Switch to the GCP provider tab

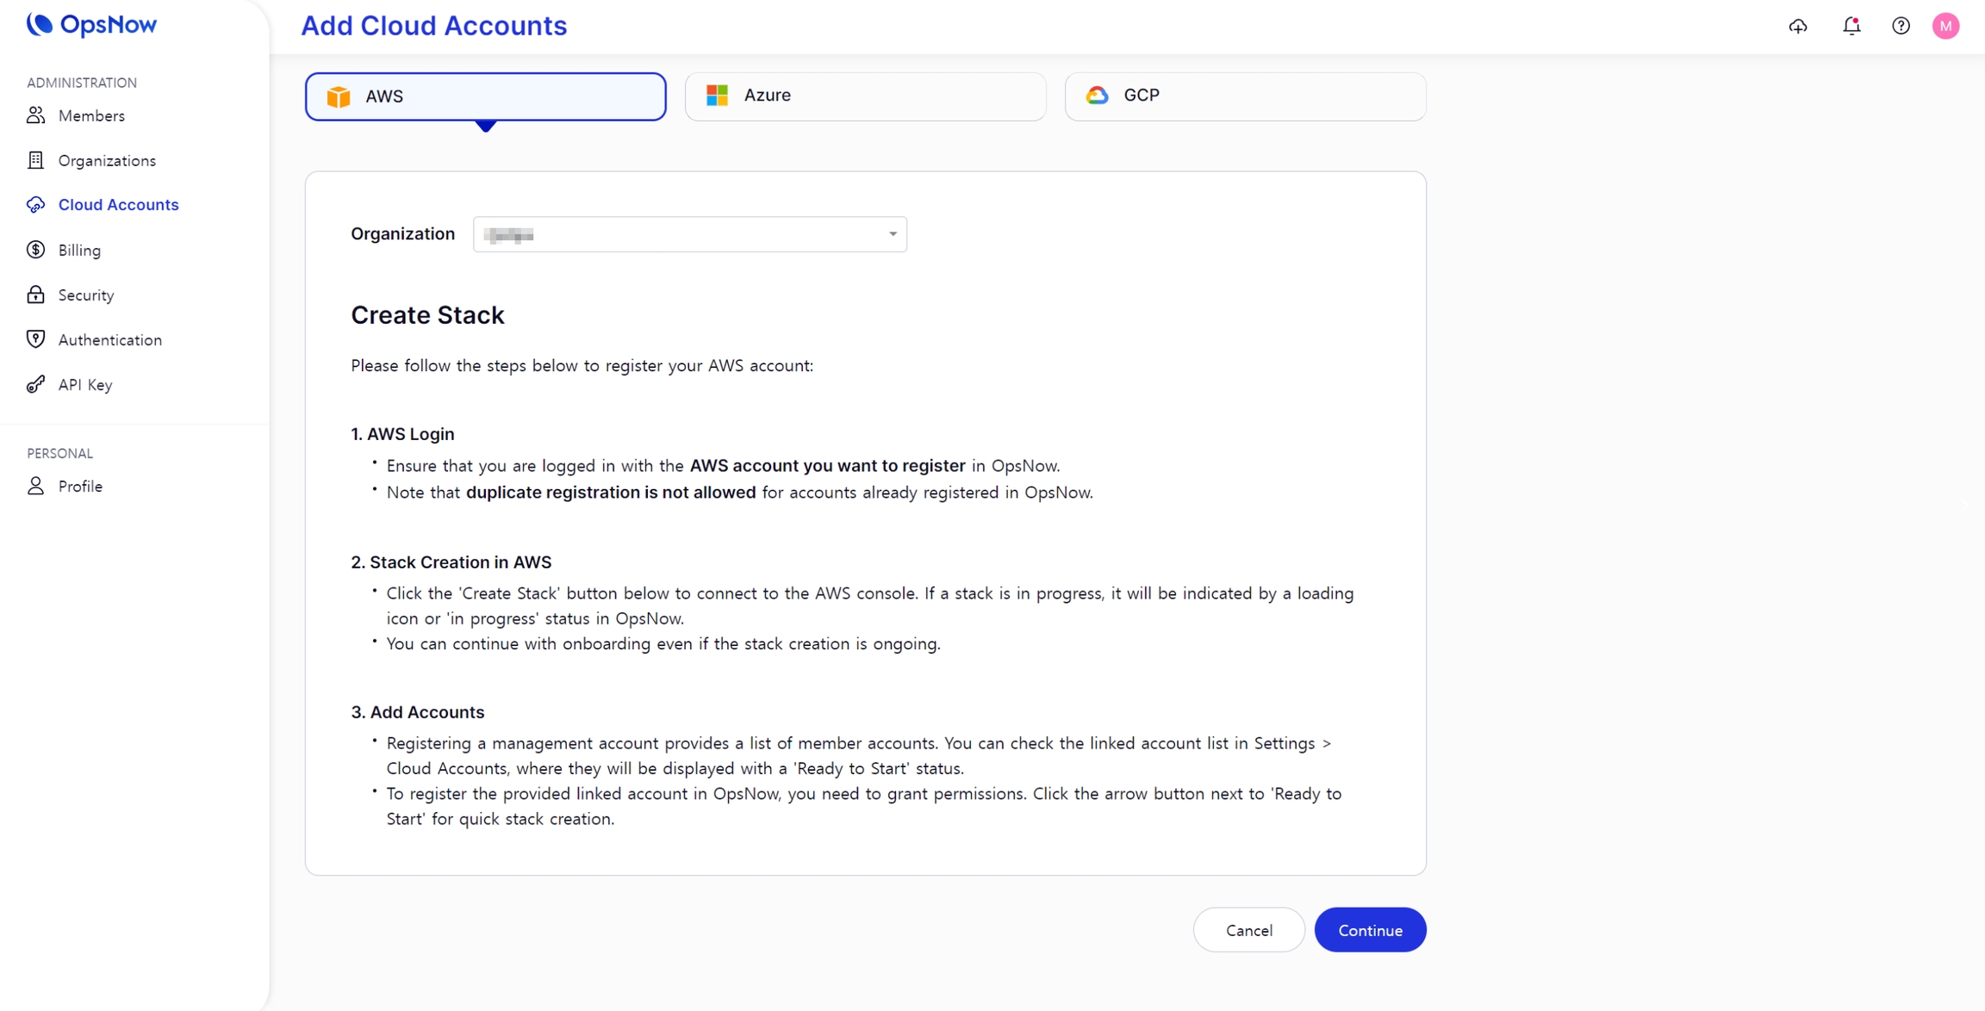pos(1244,96)
